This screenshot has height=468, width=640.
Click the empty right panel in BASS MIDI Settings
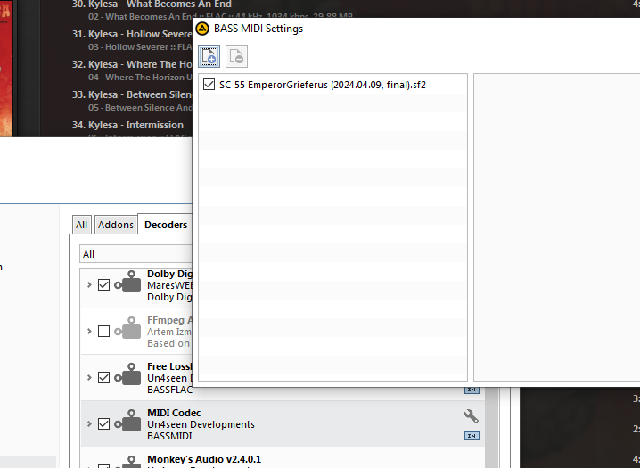click(x=557, y=227)
